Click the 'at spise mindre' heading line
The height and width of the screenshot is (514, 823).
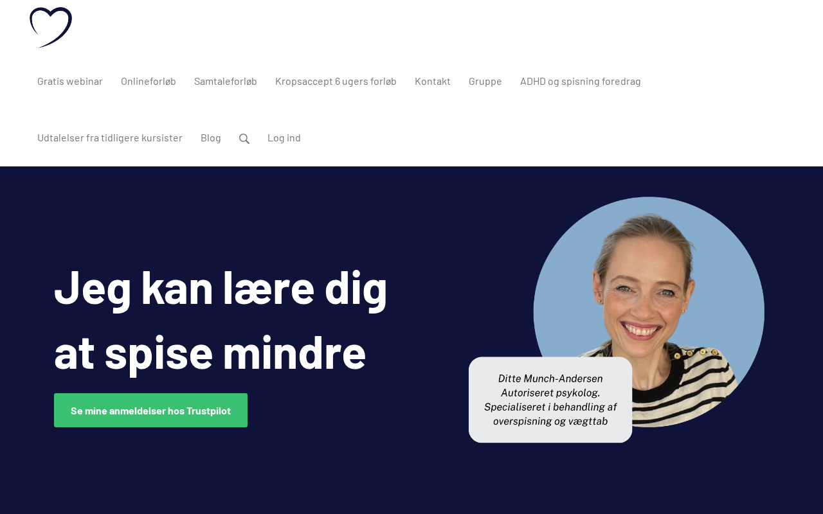coord(210,351)
